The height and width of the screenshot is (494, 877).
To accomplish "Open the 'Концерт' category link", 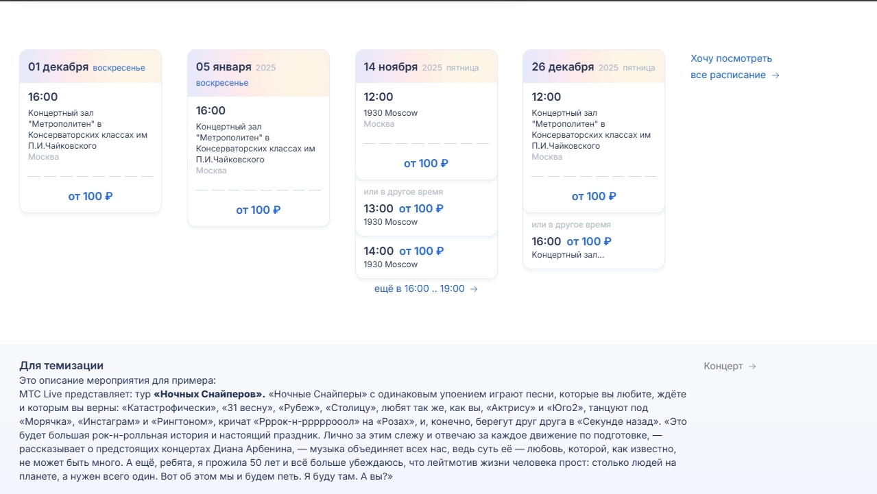I will [730, 367].
